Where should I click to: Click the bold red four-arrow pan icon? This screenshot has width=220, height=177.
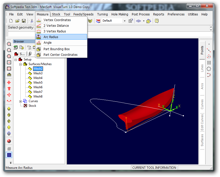(x=9, y=82)
